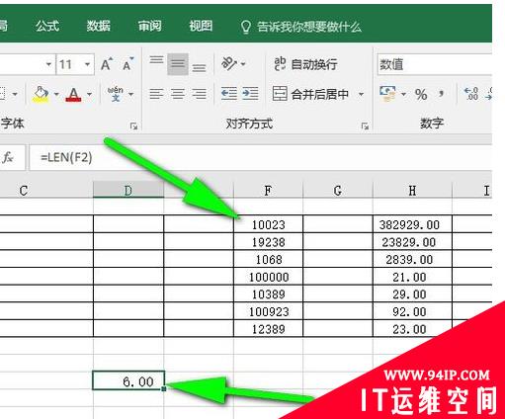Toggle center horizontal text alignment
This screenshot has height=419, width=505.
[x=178, y=94]
